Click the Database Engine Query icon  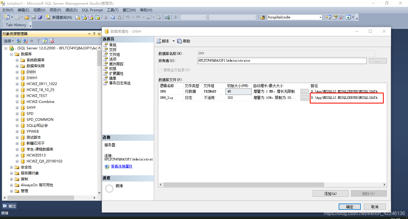click(78, 17)
